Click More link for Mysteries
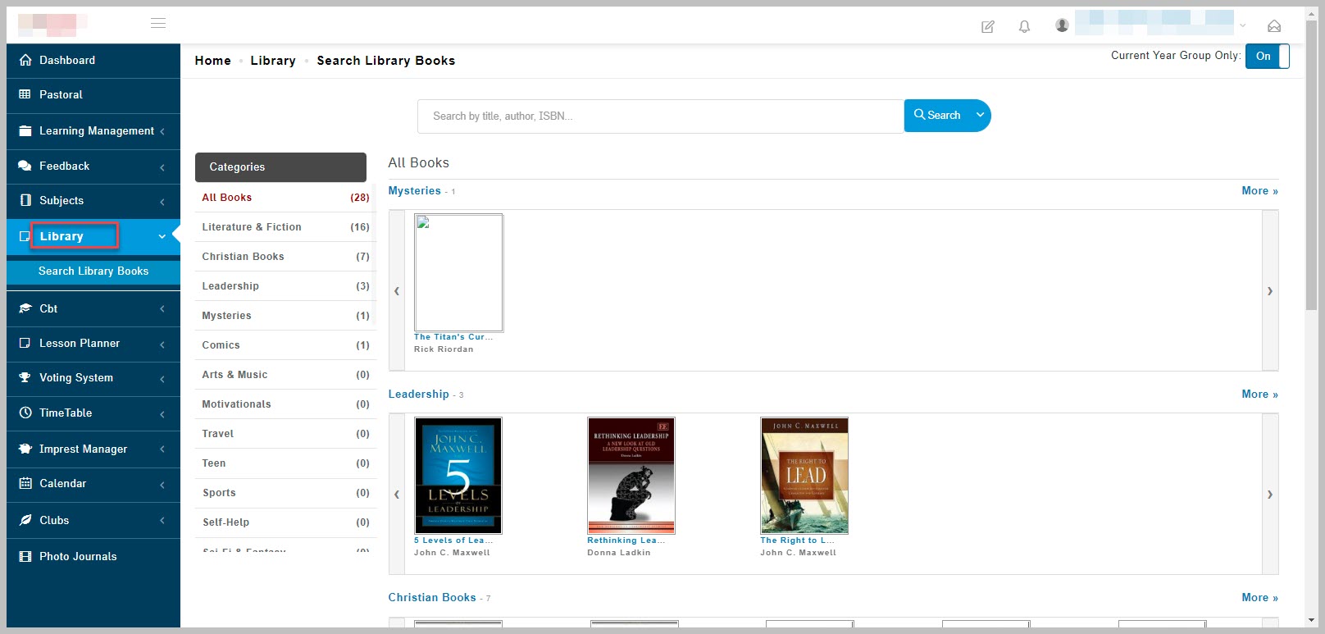The width and height of the screenshot is (1325, 634). (1259, 190)
